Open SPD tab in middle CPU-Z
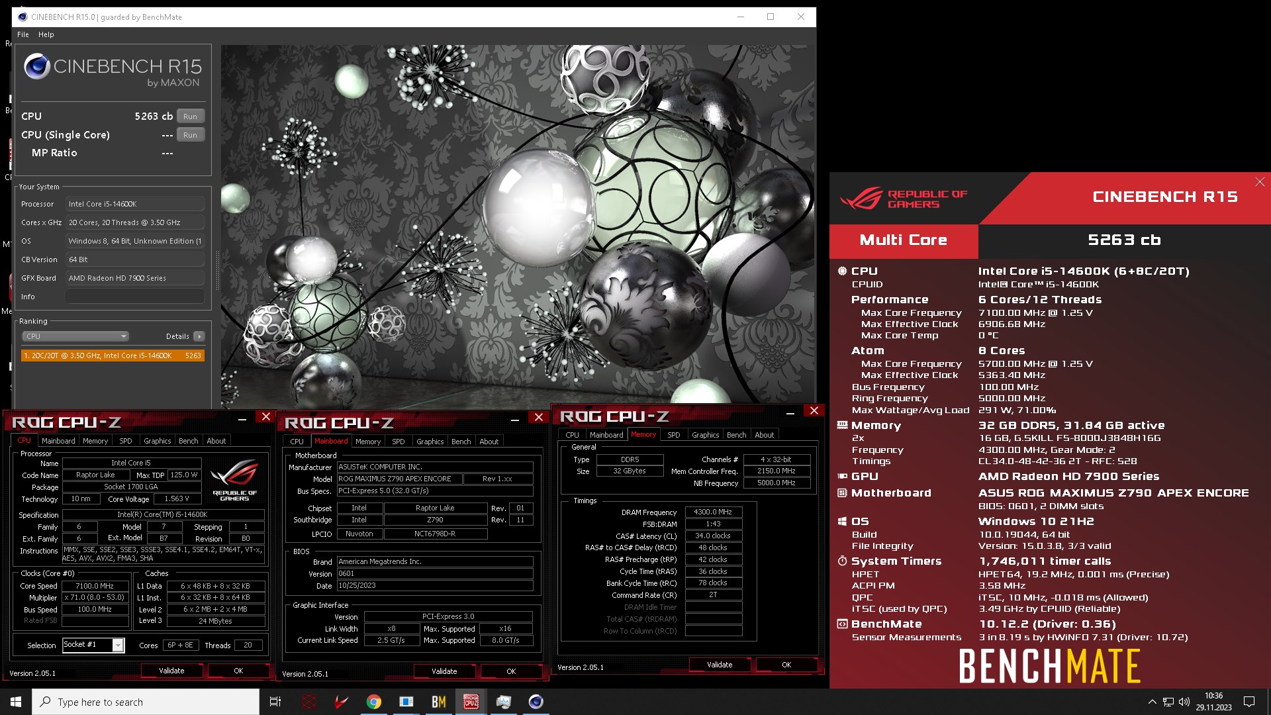Image resolution: width=1271 pixels, height=715 pixels. coord(399,442)
